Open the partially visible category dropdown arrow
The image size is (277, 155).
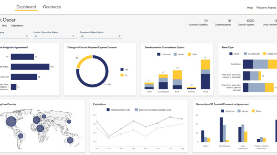27,36
